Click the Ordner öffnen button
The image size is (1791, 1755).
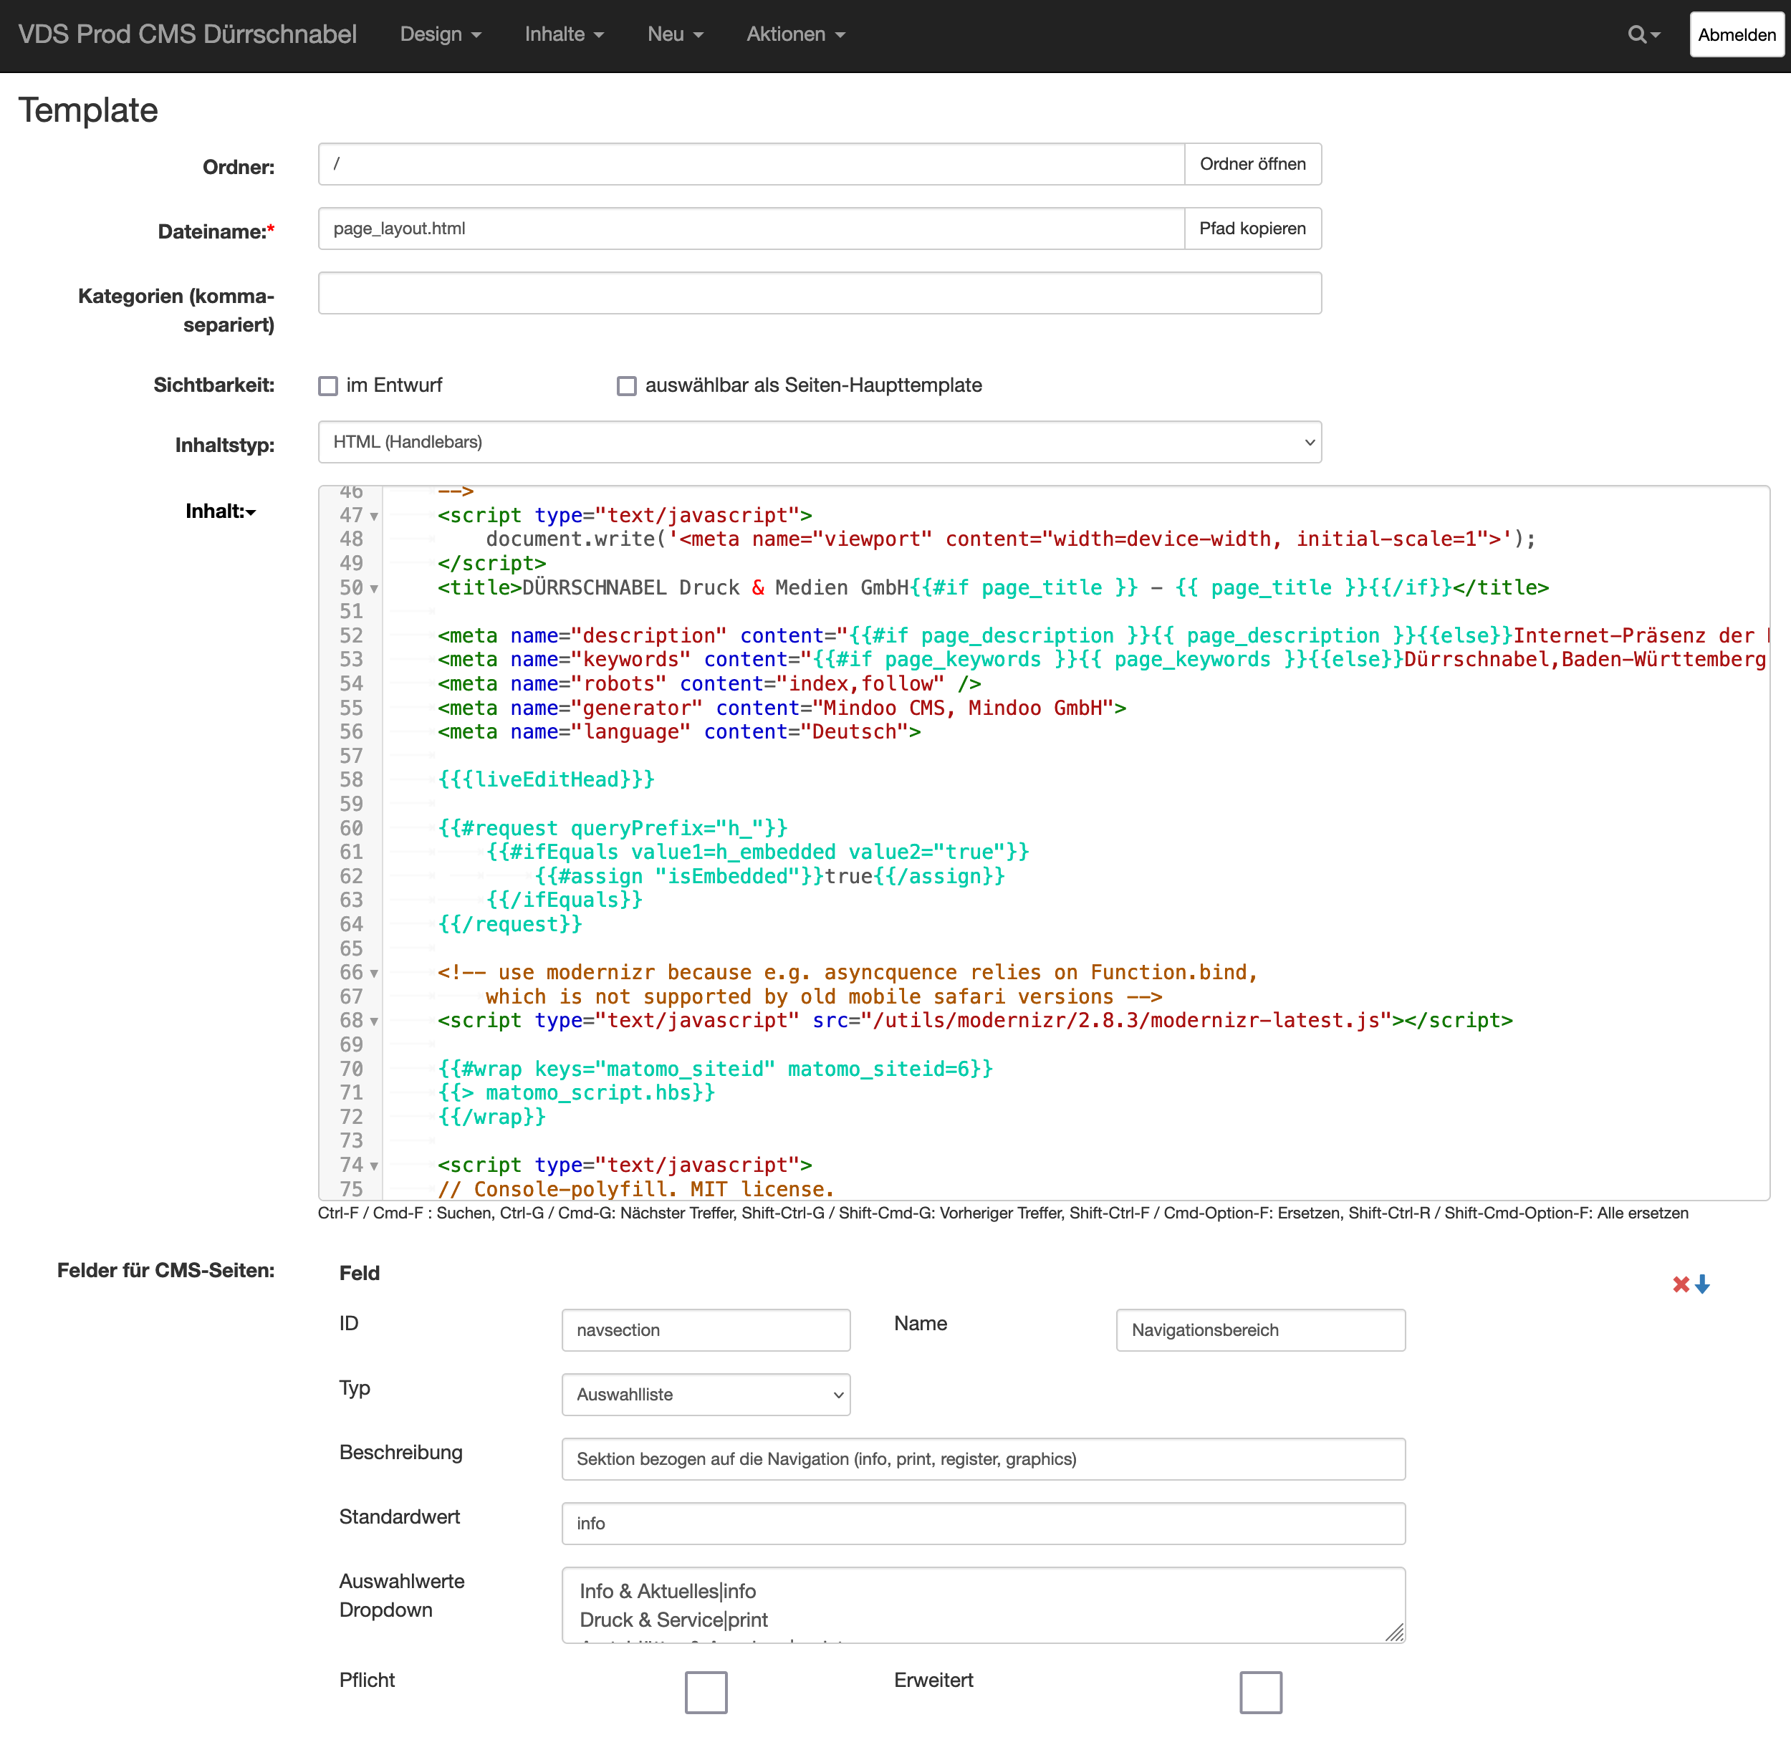tap(1253, 164)
